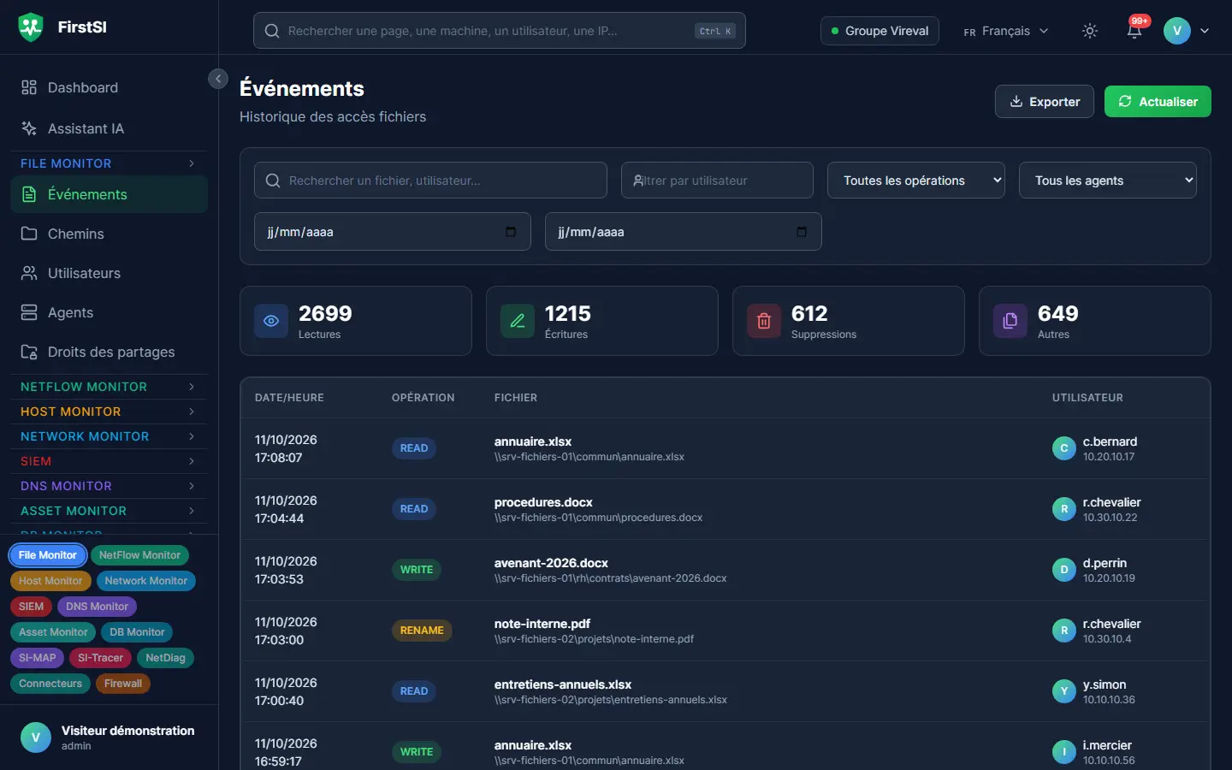Viewport: 1232px width, 770px height.
Task: Expand the ASSET MONITOR section
Action: tap(109, 511)
